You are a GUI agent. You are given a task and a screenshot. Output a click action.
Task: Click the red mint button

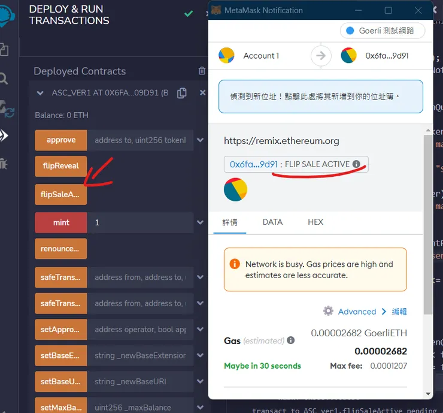click(60, 222)
